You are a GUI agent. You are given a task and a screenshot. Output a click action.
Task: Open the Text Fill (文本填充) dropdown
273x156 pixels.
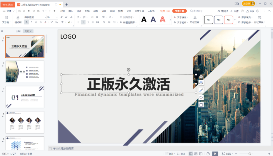pos(181,17)
